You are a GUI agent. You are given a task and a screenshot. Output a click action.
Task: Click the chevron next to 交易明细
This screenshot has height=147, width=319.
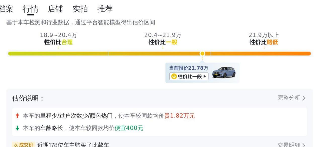(304, 145)
